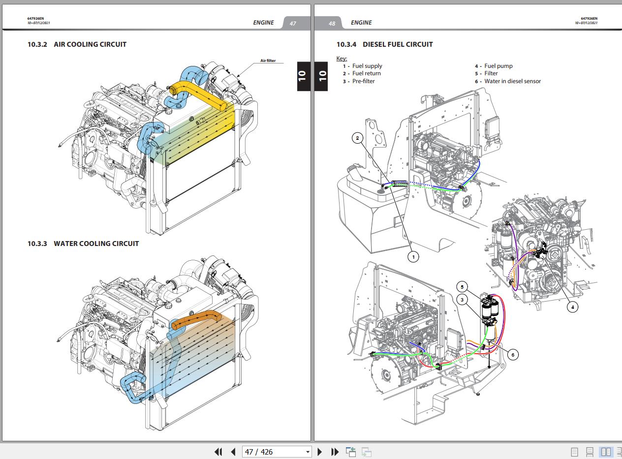
Task: Go to the next page
Action: tap(320, 452)
